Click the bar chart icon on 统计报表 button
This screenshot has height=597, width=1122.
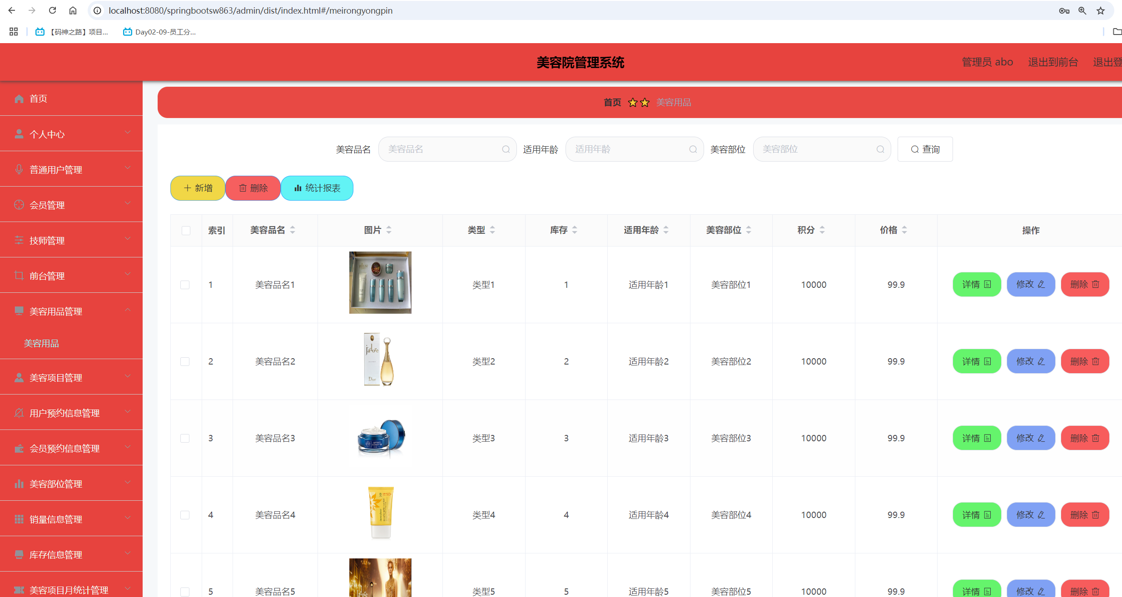(x=298, y=187)
